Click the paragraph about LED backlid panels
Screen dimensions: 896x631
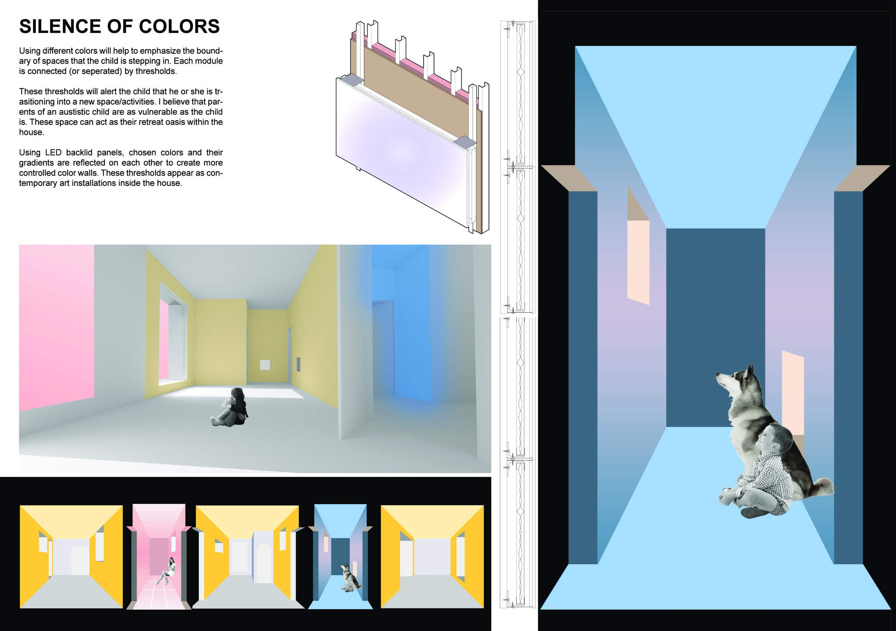point(121,168)
